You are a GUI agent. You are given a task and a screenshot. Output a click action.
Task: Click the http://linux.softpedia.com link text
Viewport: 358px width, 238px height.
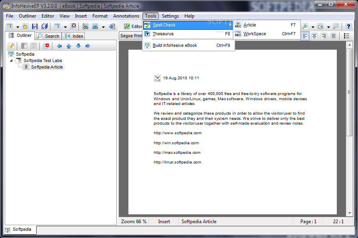(177, 162)
